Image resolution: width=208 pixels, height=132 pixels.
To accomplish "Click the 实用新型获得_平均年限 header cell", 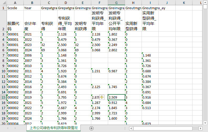I will tap(150, 21).
